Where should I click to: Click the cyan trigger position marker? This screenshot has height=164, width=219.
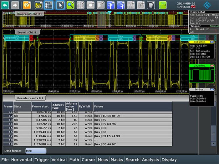109,12
